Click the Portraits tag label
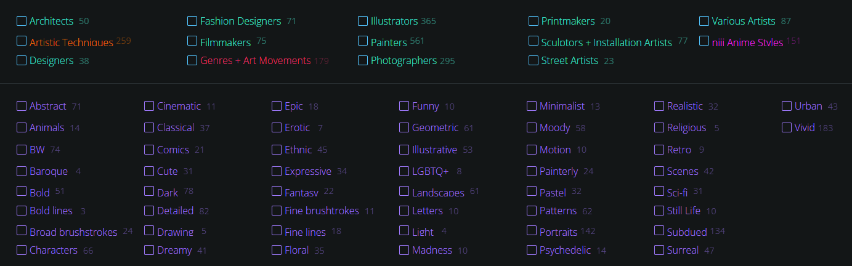 559,232
